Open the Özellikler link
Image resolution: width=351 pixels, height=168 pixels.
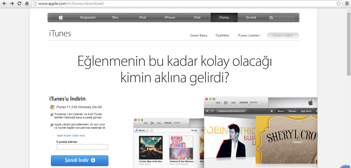[223, 35]
